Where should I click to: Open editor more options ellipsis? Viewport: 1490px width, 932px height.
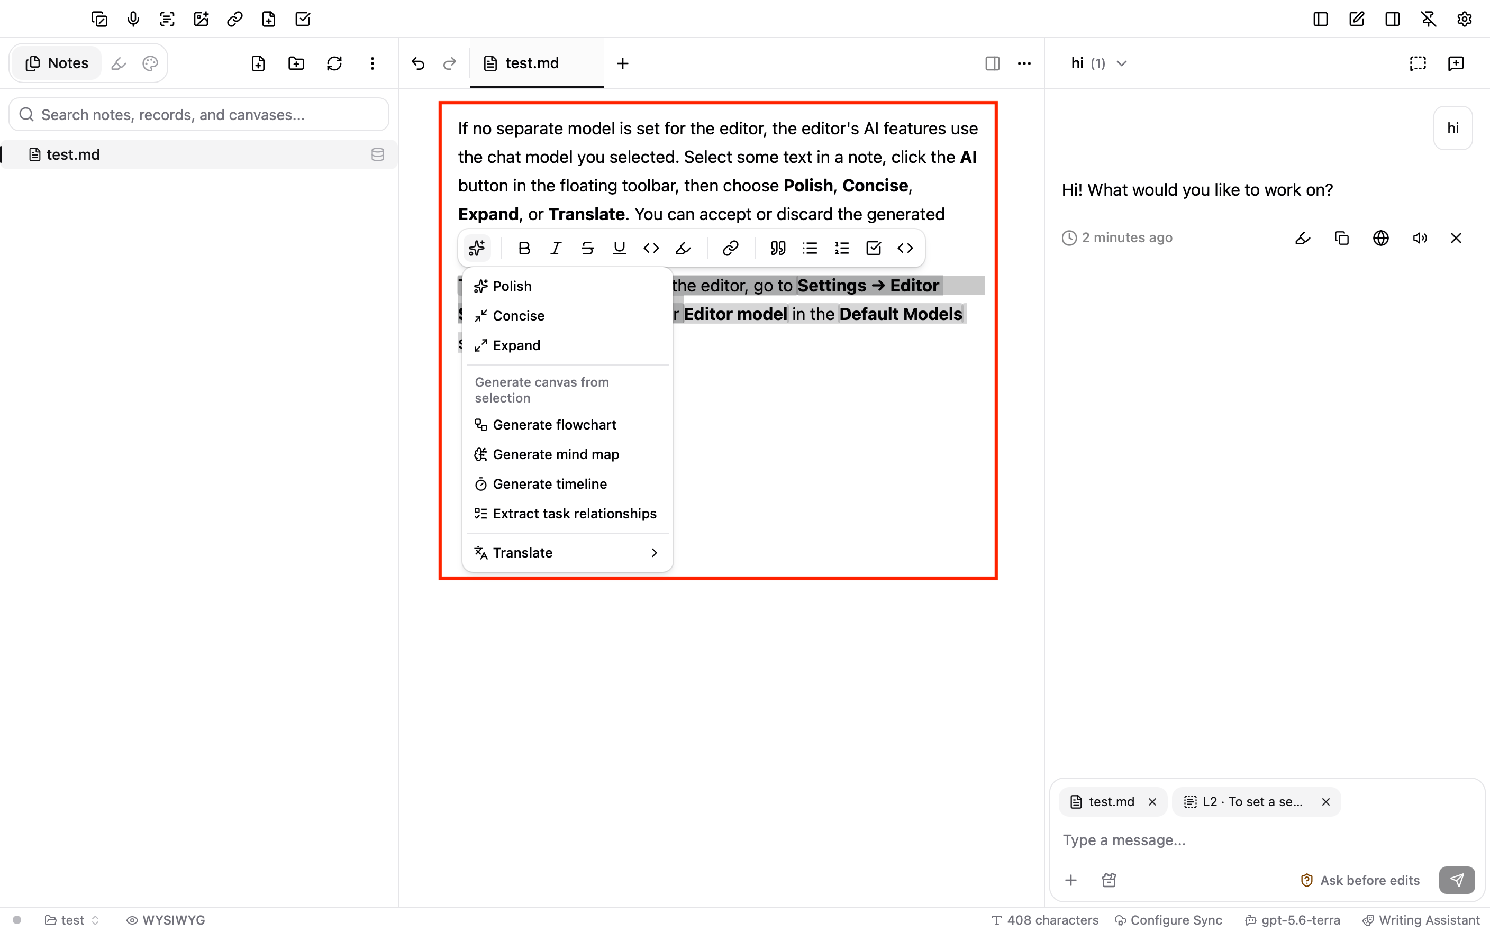[1024, 63]
